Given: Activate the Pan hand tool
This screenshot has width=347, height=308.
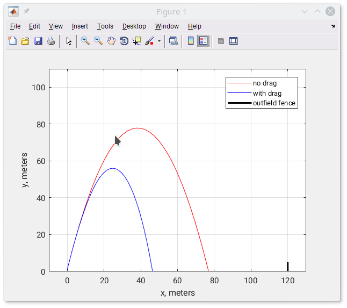Looking at the screenshot, I should (111, 41).
